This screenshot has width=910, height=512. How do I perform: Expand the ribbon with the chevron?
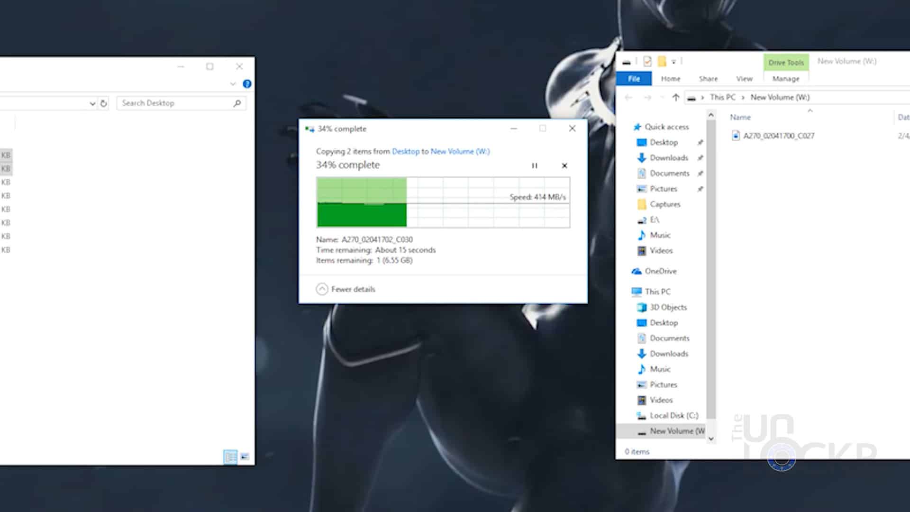pyautogui.click(x=233, y=84)
